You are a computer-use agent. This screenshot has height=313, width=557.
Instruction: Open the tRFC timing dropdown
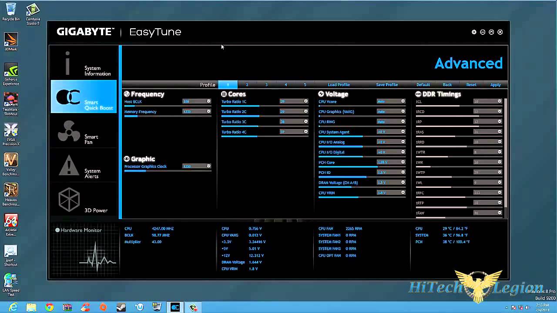500,193
